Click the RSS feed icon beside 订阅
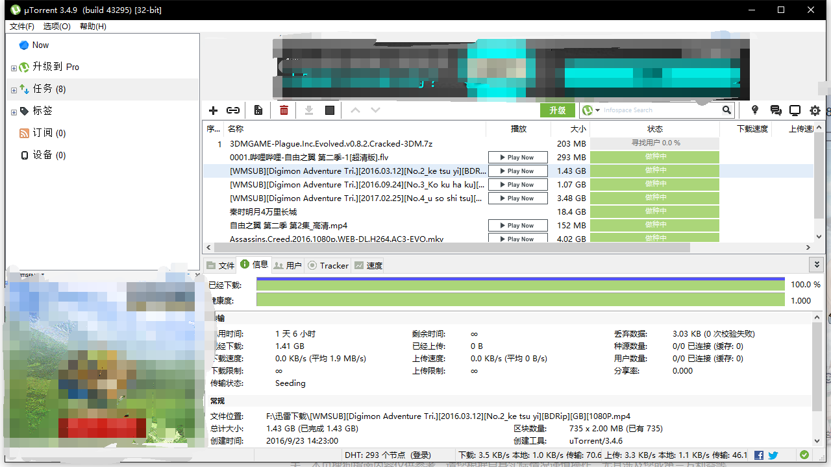The image size is (831, 467). pos(24,133)
